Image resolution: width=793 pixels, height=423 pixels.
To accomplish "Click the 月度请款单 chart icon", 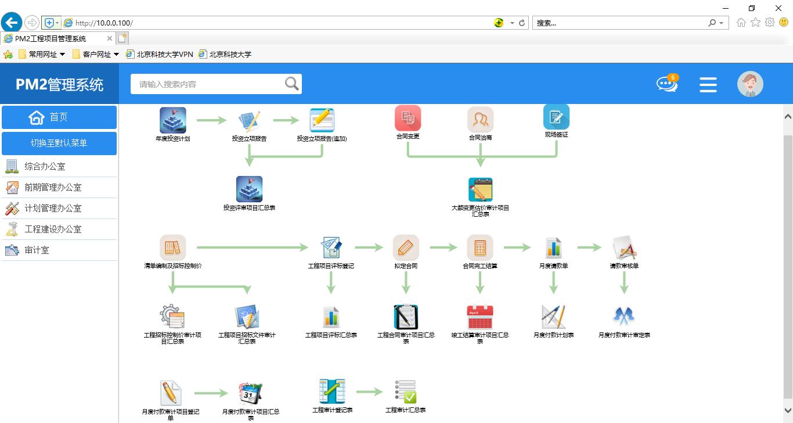I will pyautogui.click(x=553, y=248).
